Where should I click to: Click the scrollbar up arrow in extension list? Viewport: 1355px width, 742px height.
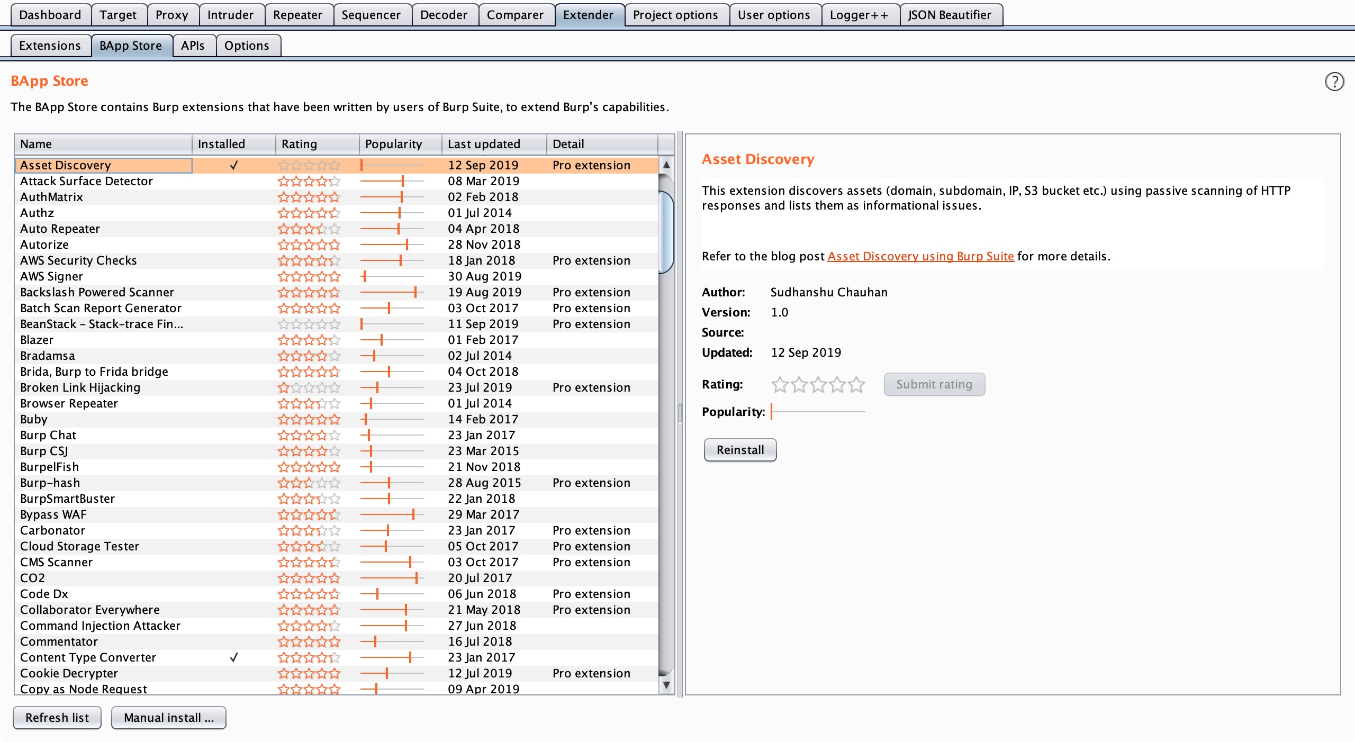coord(666,165)
